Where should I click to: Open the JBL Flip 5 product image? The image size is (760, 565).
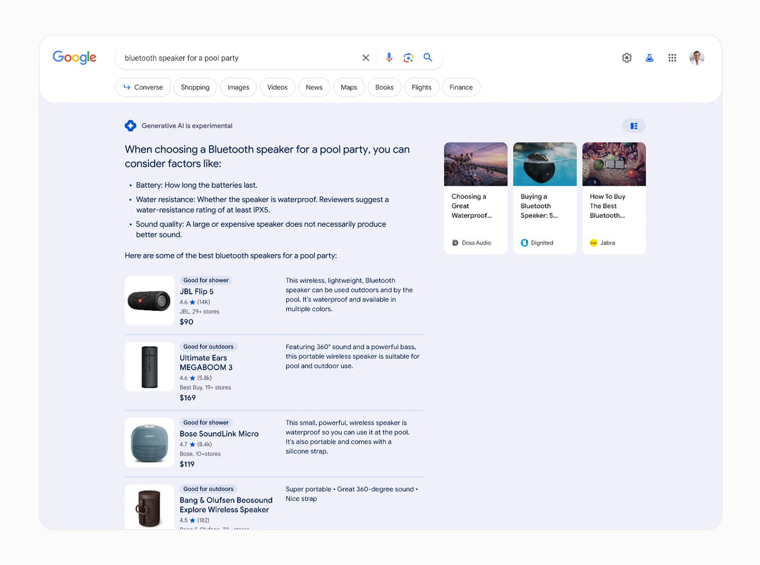(149, 300)
